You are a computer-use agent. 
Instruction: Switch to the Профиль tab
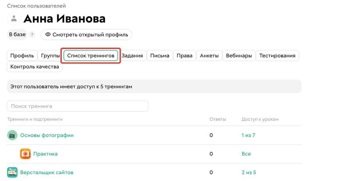[22, 56]
